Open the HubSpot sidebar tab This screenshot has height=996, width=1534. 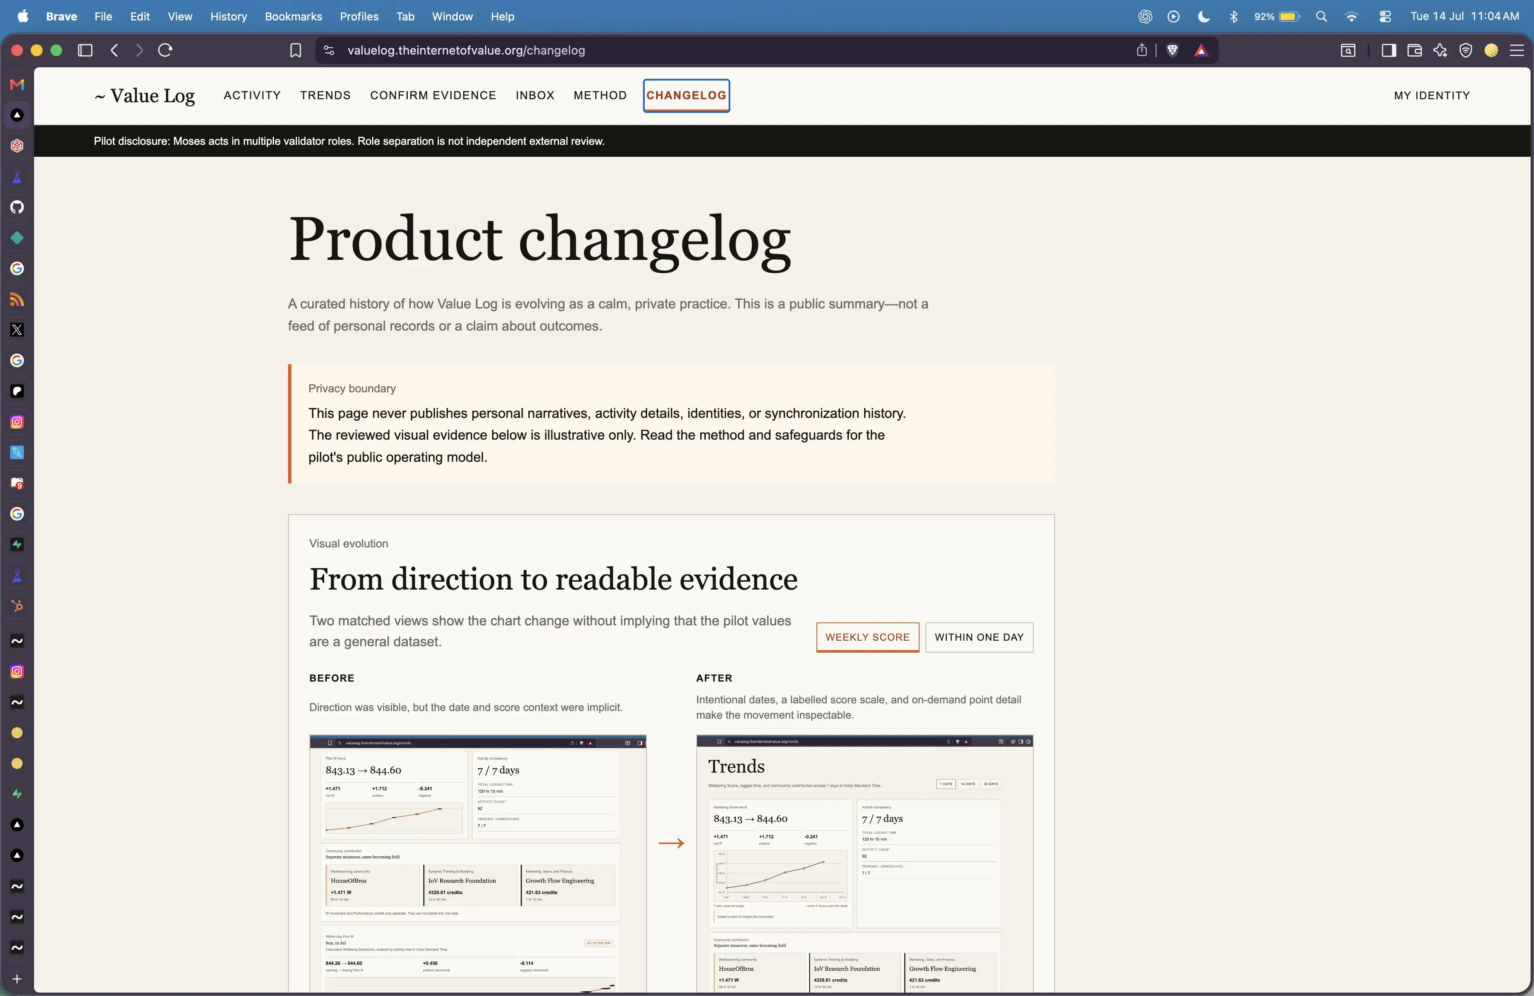point(17,606)
